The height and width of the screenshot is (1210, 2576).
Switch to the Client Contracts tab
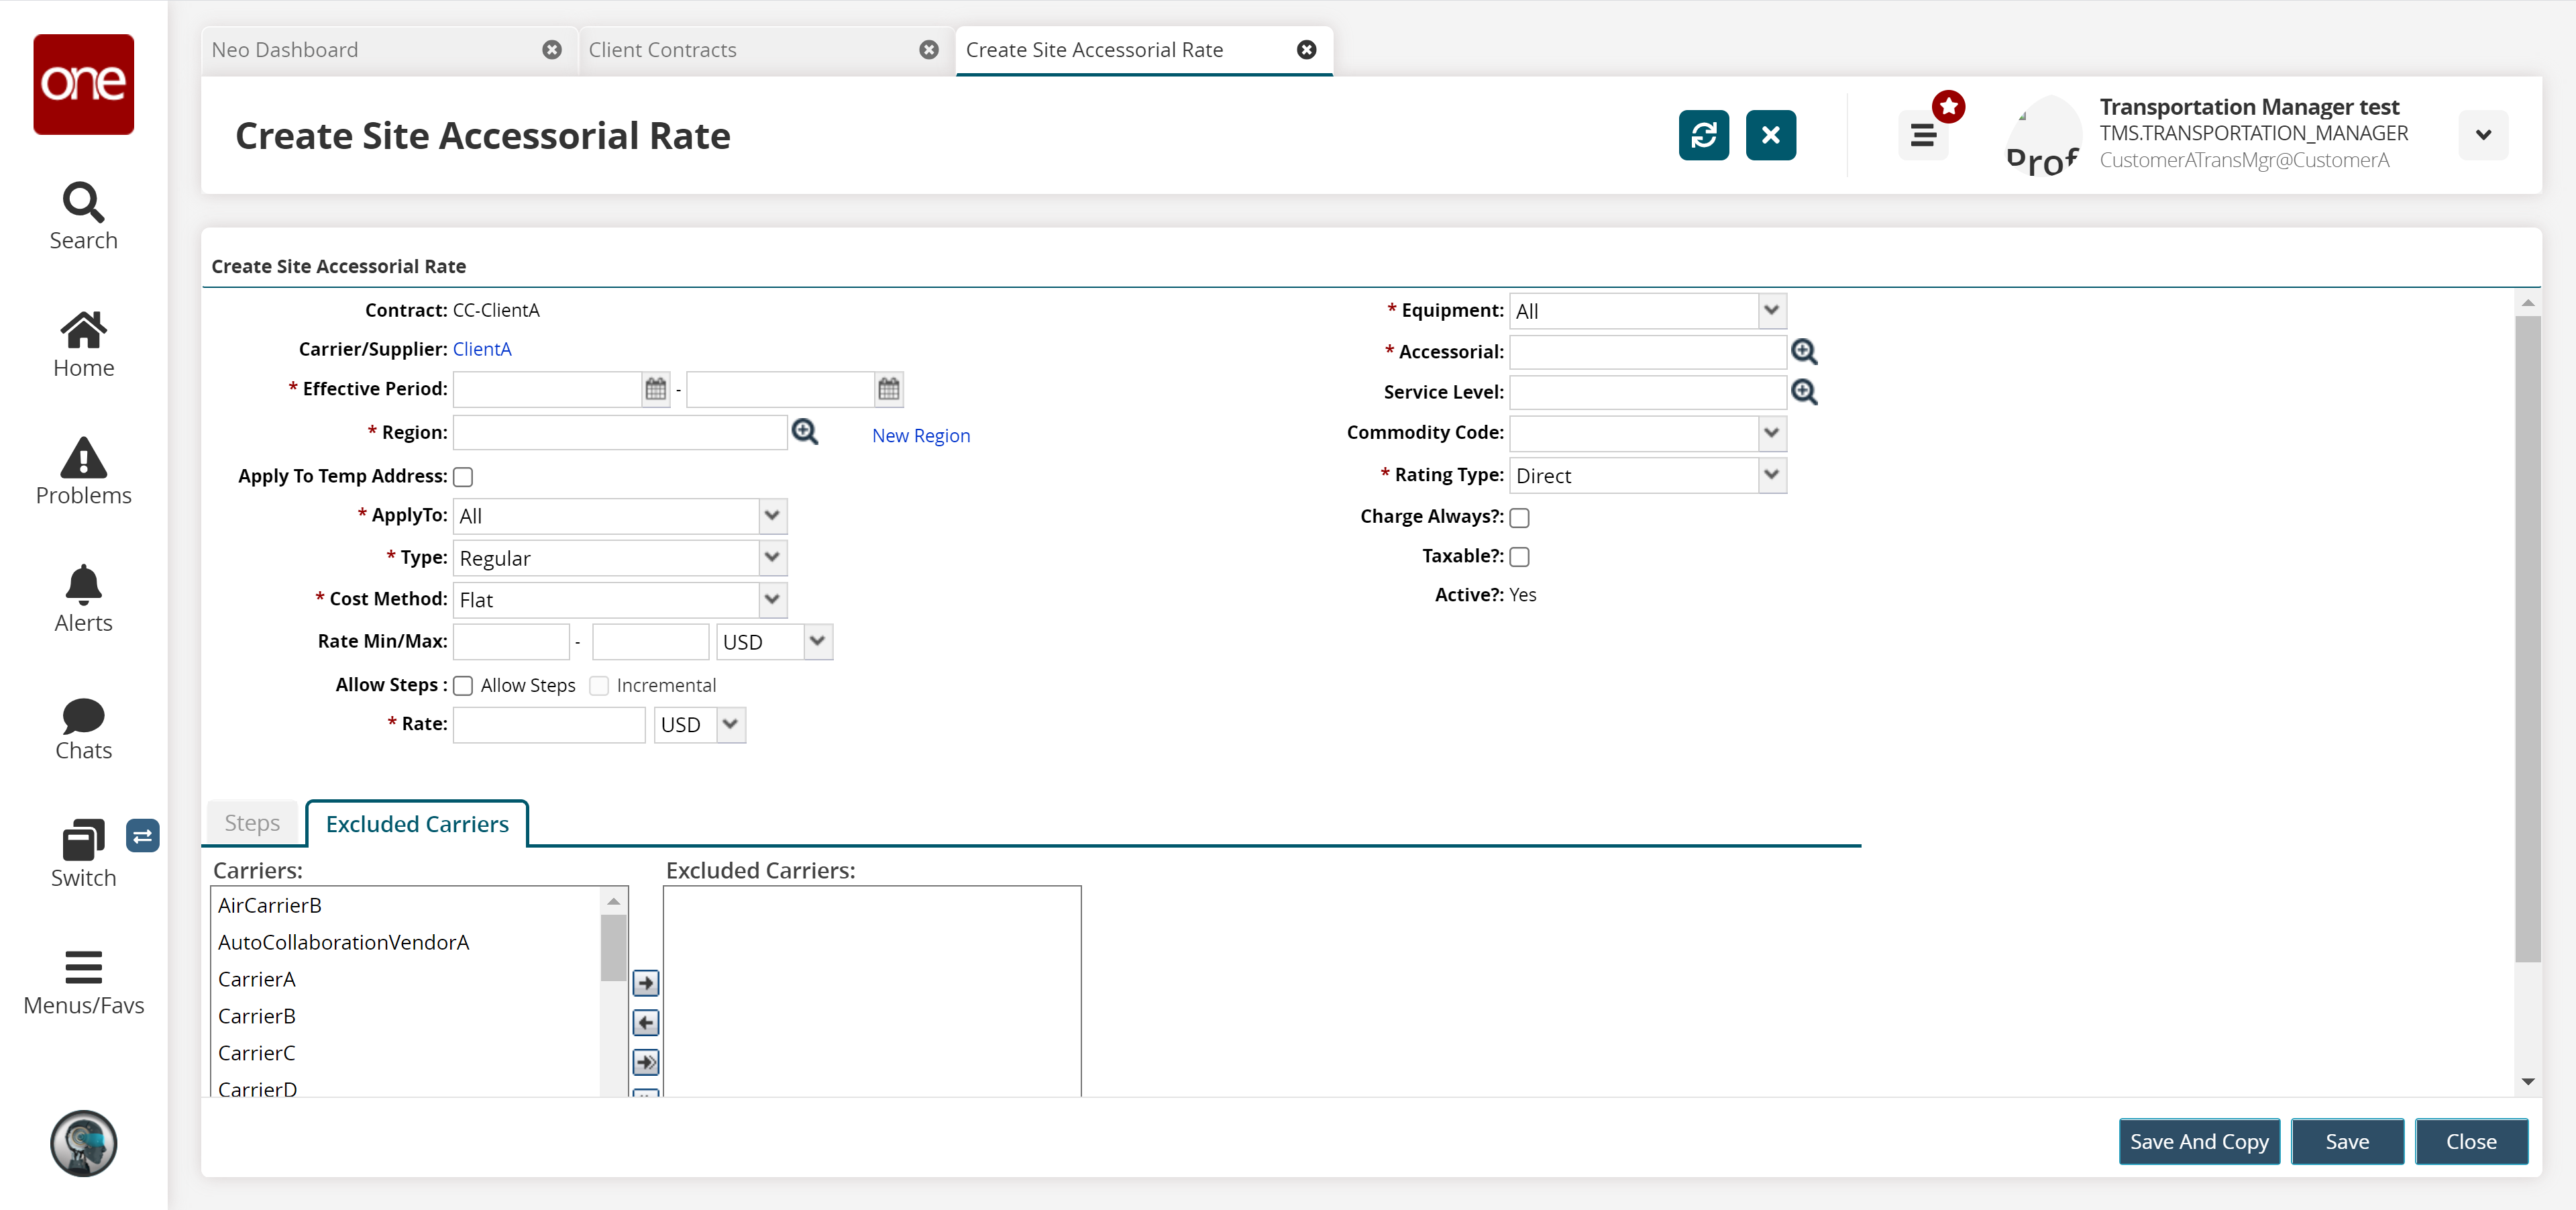tap(662, 50)
